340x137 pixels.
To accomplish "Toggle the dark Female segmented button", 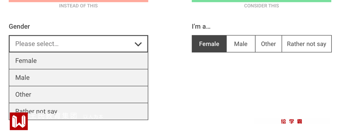I will click(209, 44).
